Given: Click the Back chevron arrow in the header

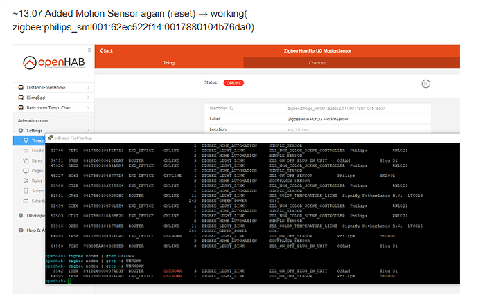Looking at the screenshot, I should point(101,50).
